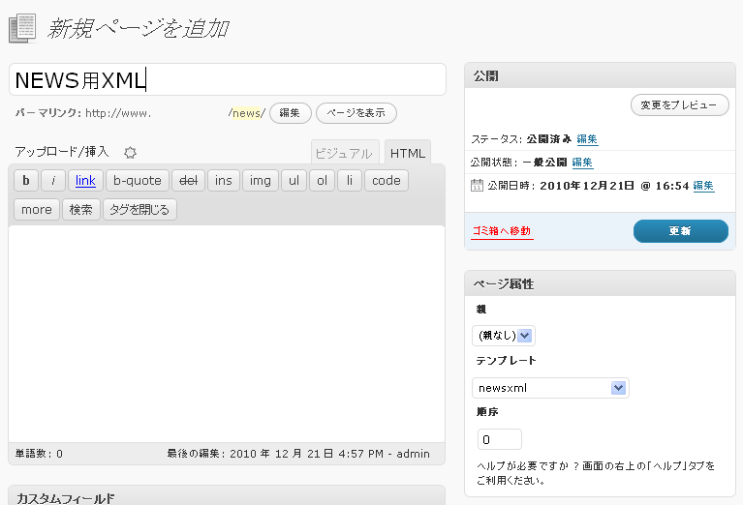The image size is (743, 505).
Task: Switch to the HTML editor tab
Action: [x=408, y=153]
